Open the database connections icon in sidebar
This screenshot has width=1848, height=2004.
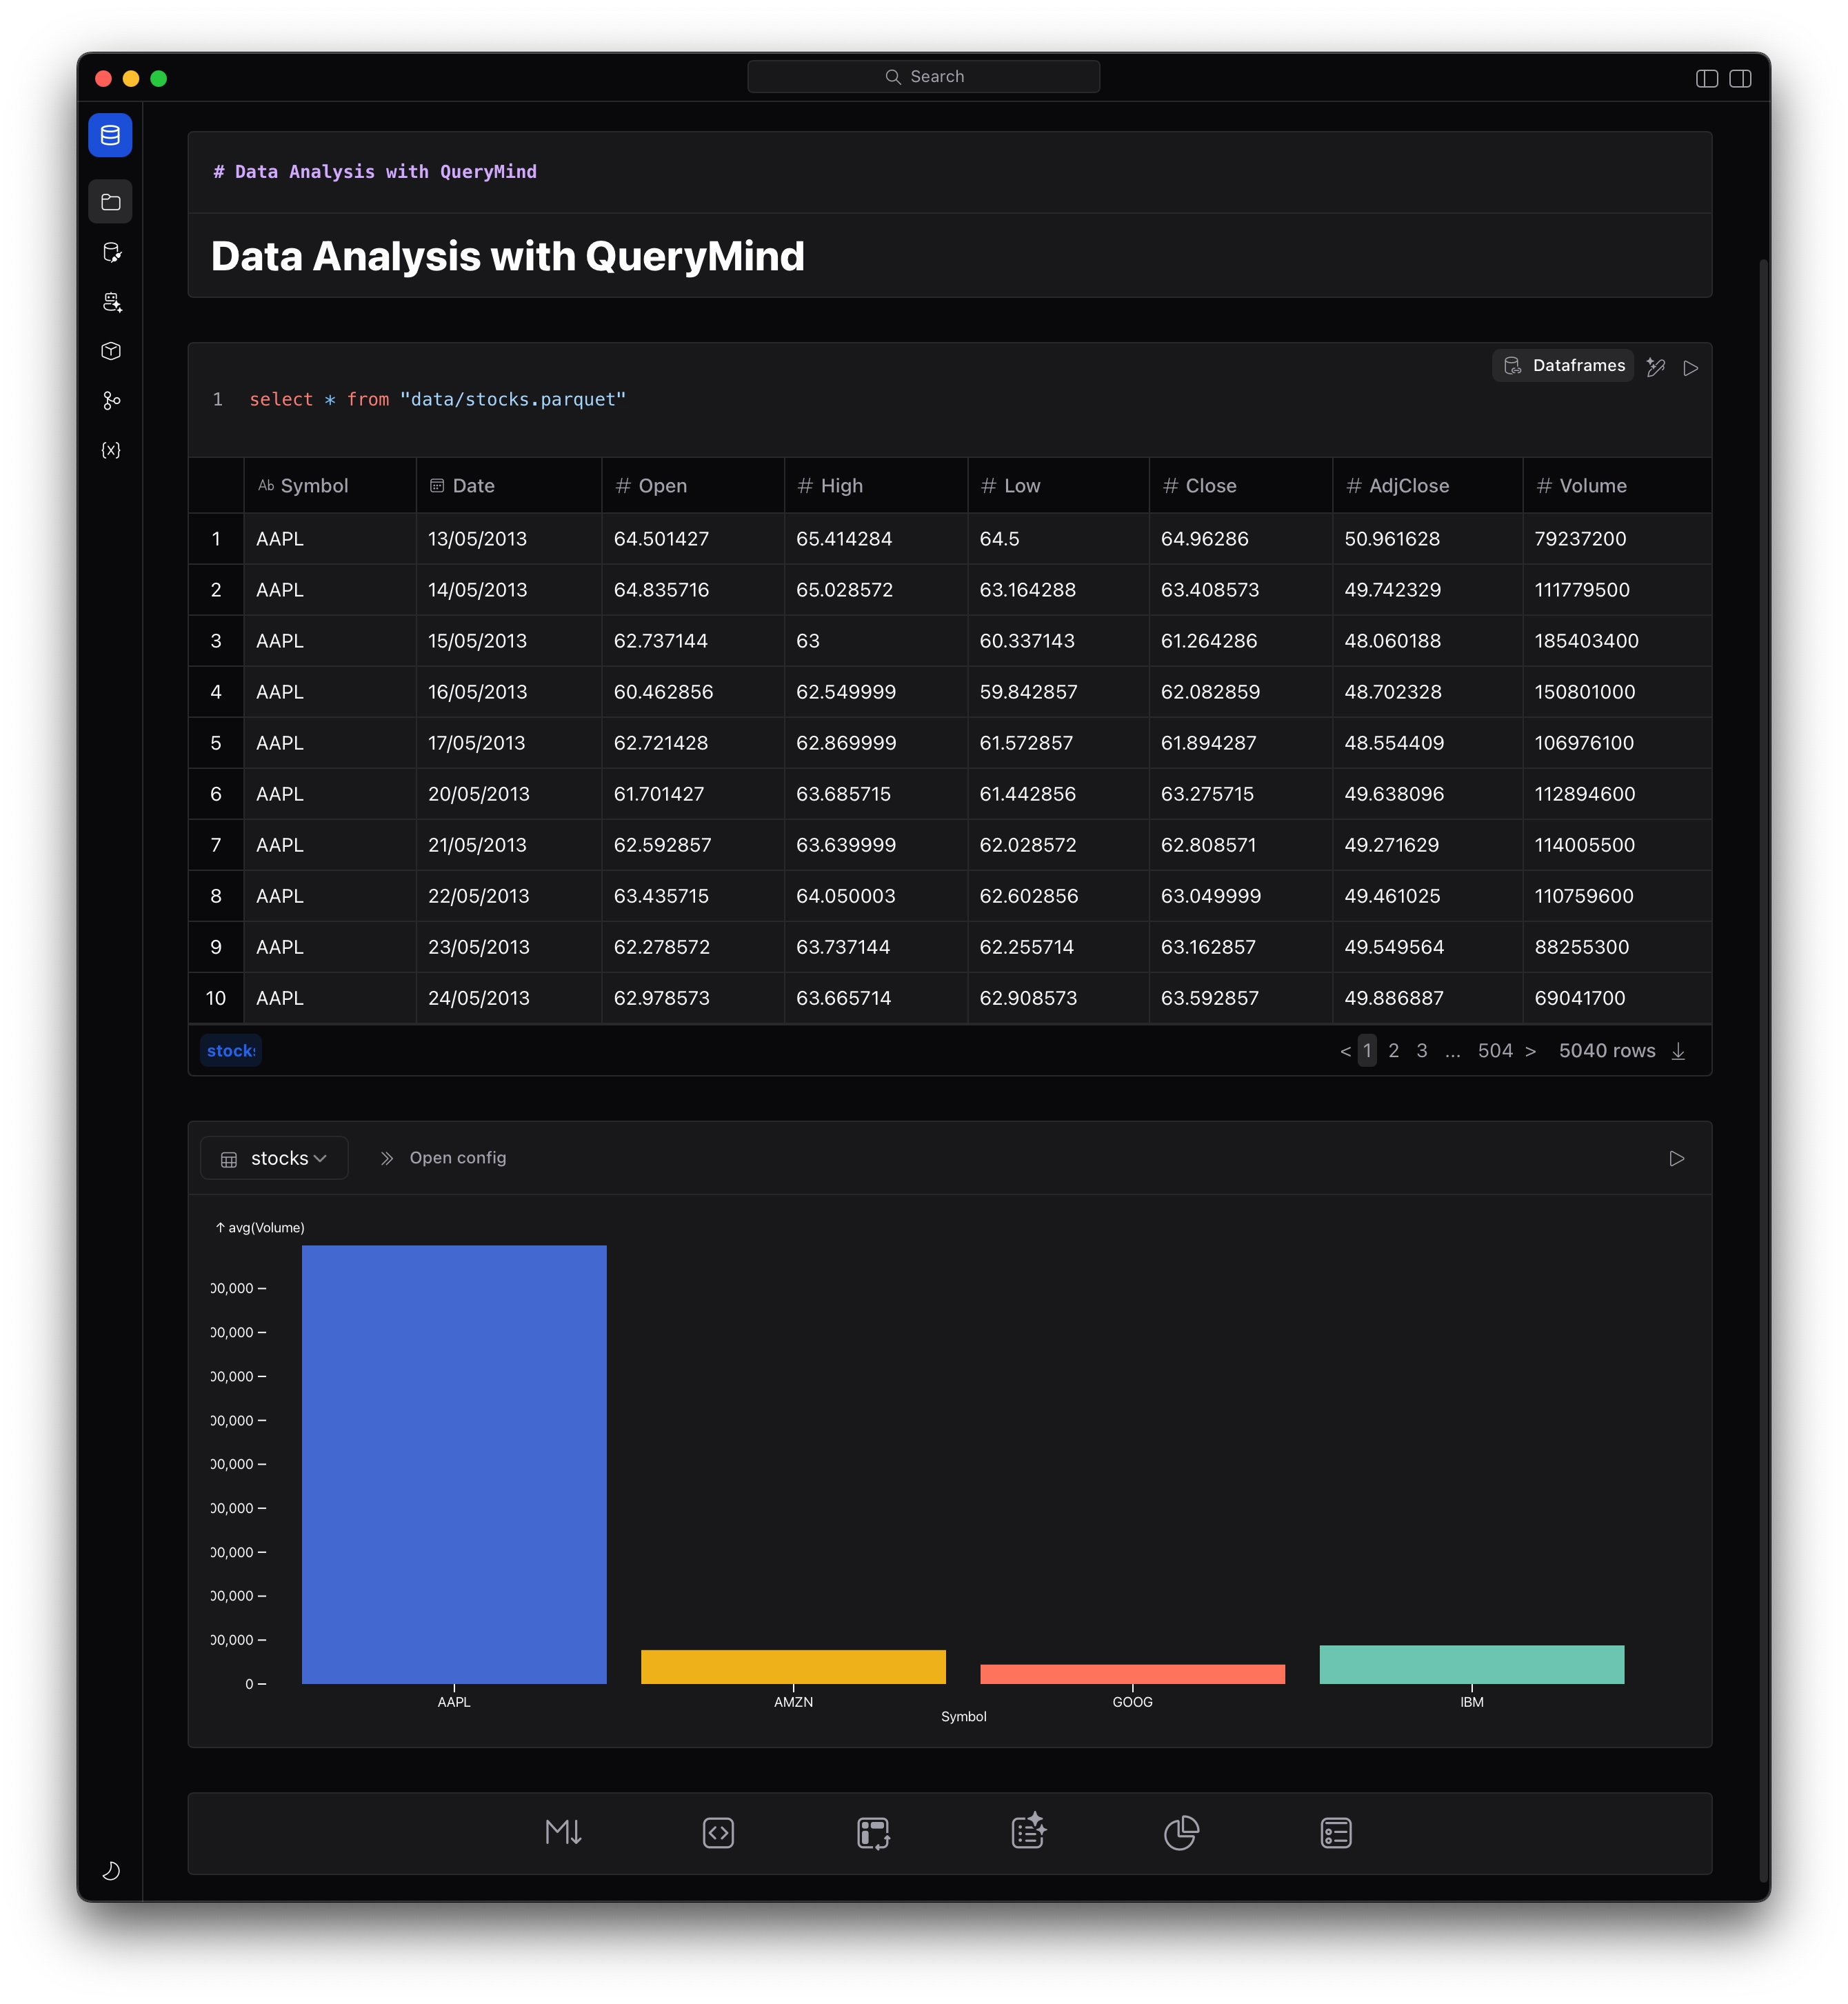coord(111,252)
